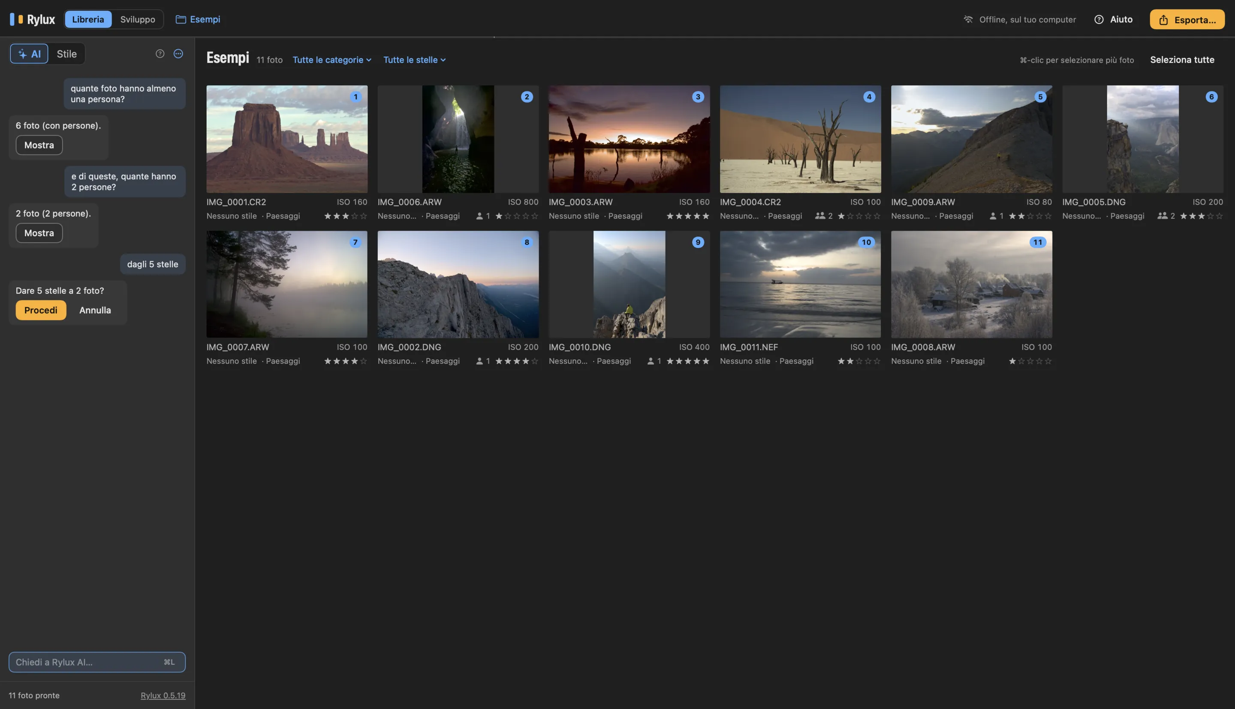1235x709 pixels.
Task: Open the Esempi folder icon in header
Action: [181, 19]
